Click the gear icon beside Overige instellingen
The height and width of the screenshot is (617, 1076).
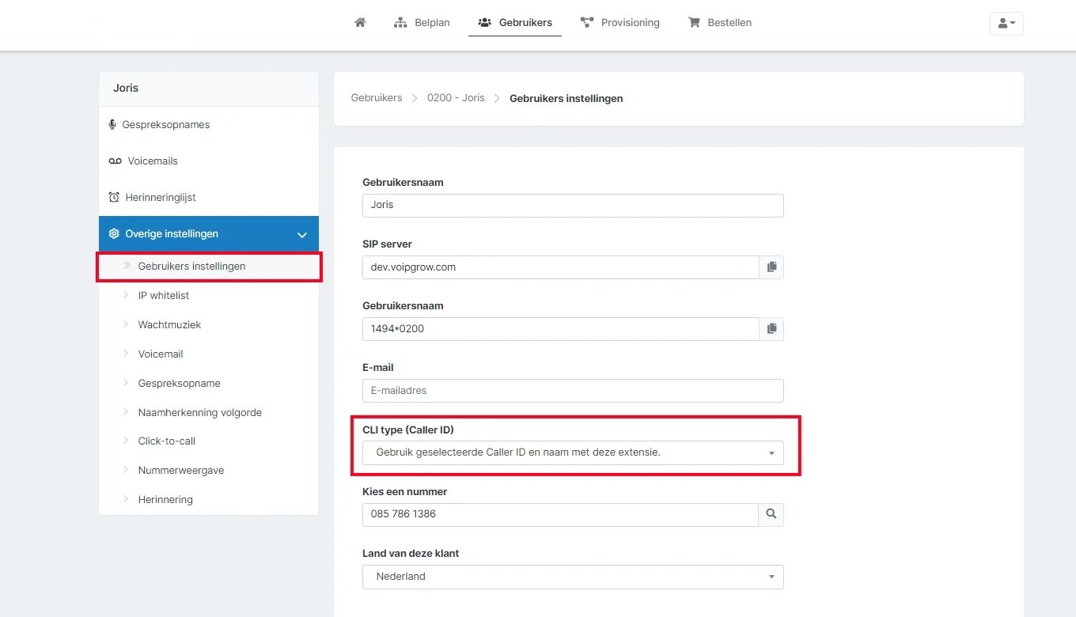[x=114, y=233]
